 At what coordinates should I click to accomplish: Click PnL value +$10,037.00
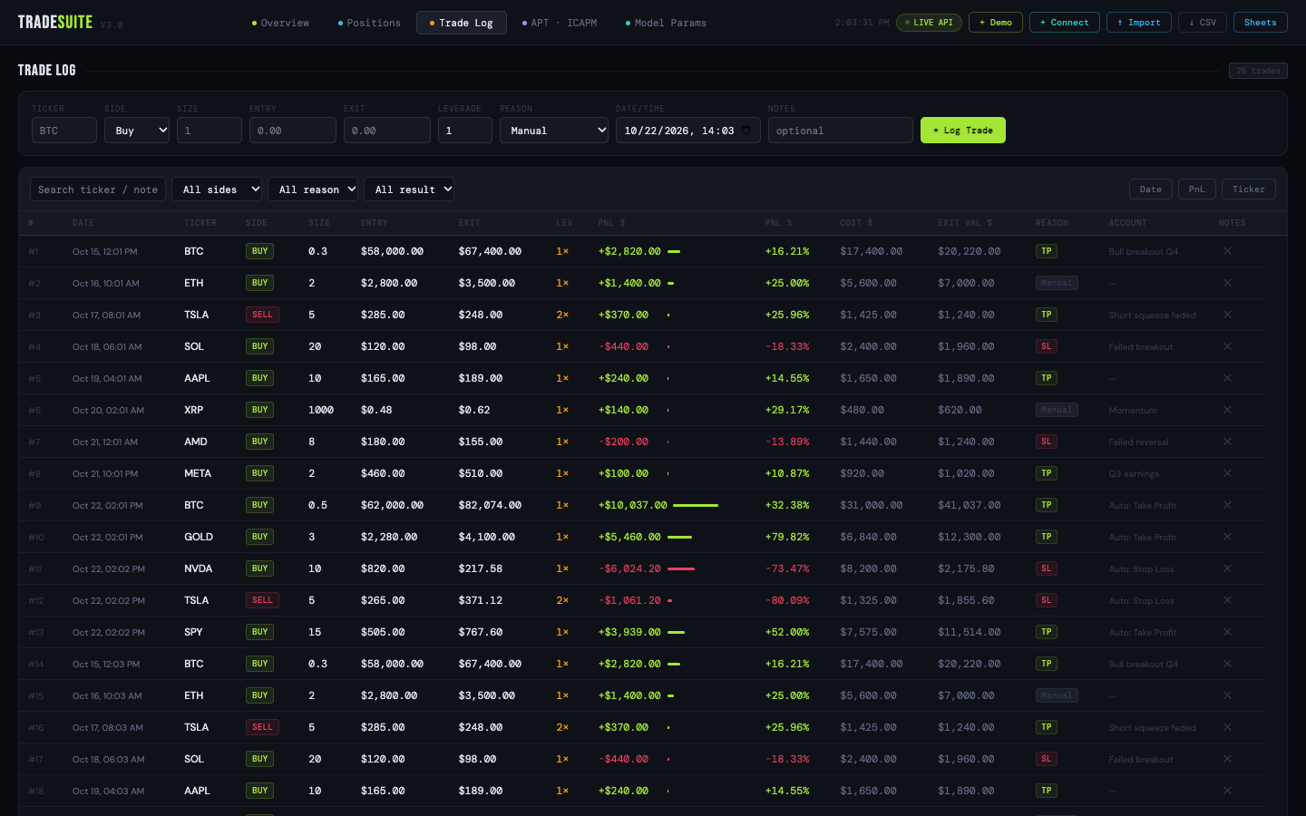(633, 505)
